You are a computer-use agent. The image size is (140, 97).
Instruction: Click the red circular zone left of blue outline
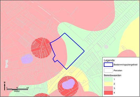click(x=41, y=48)
